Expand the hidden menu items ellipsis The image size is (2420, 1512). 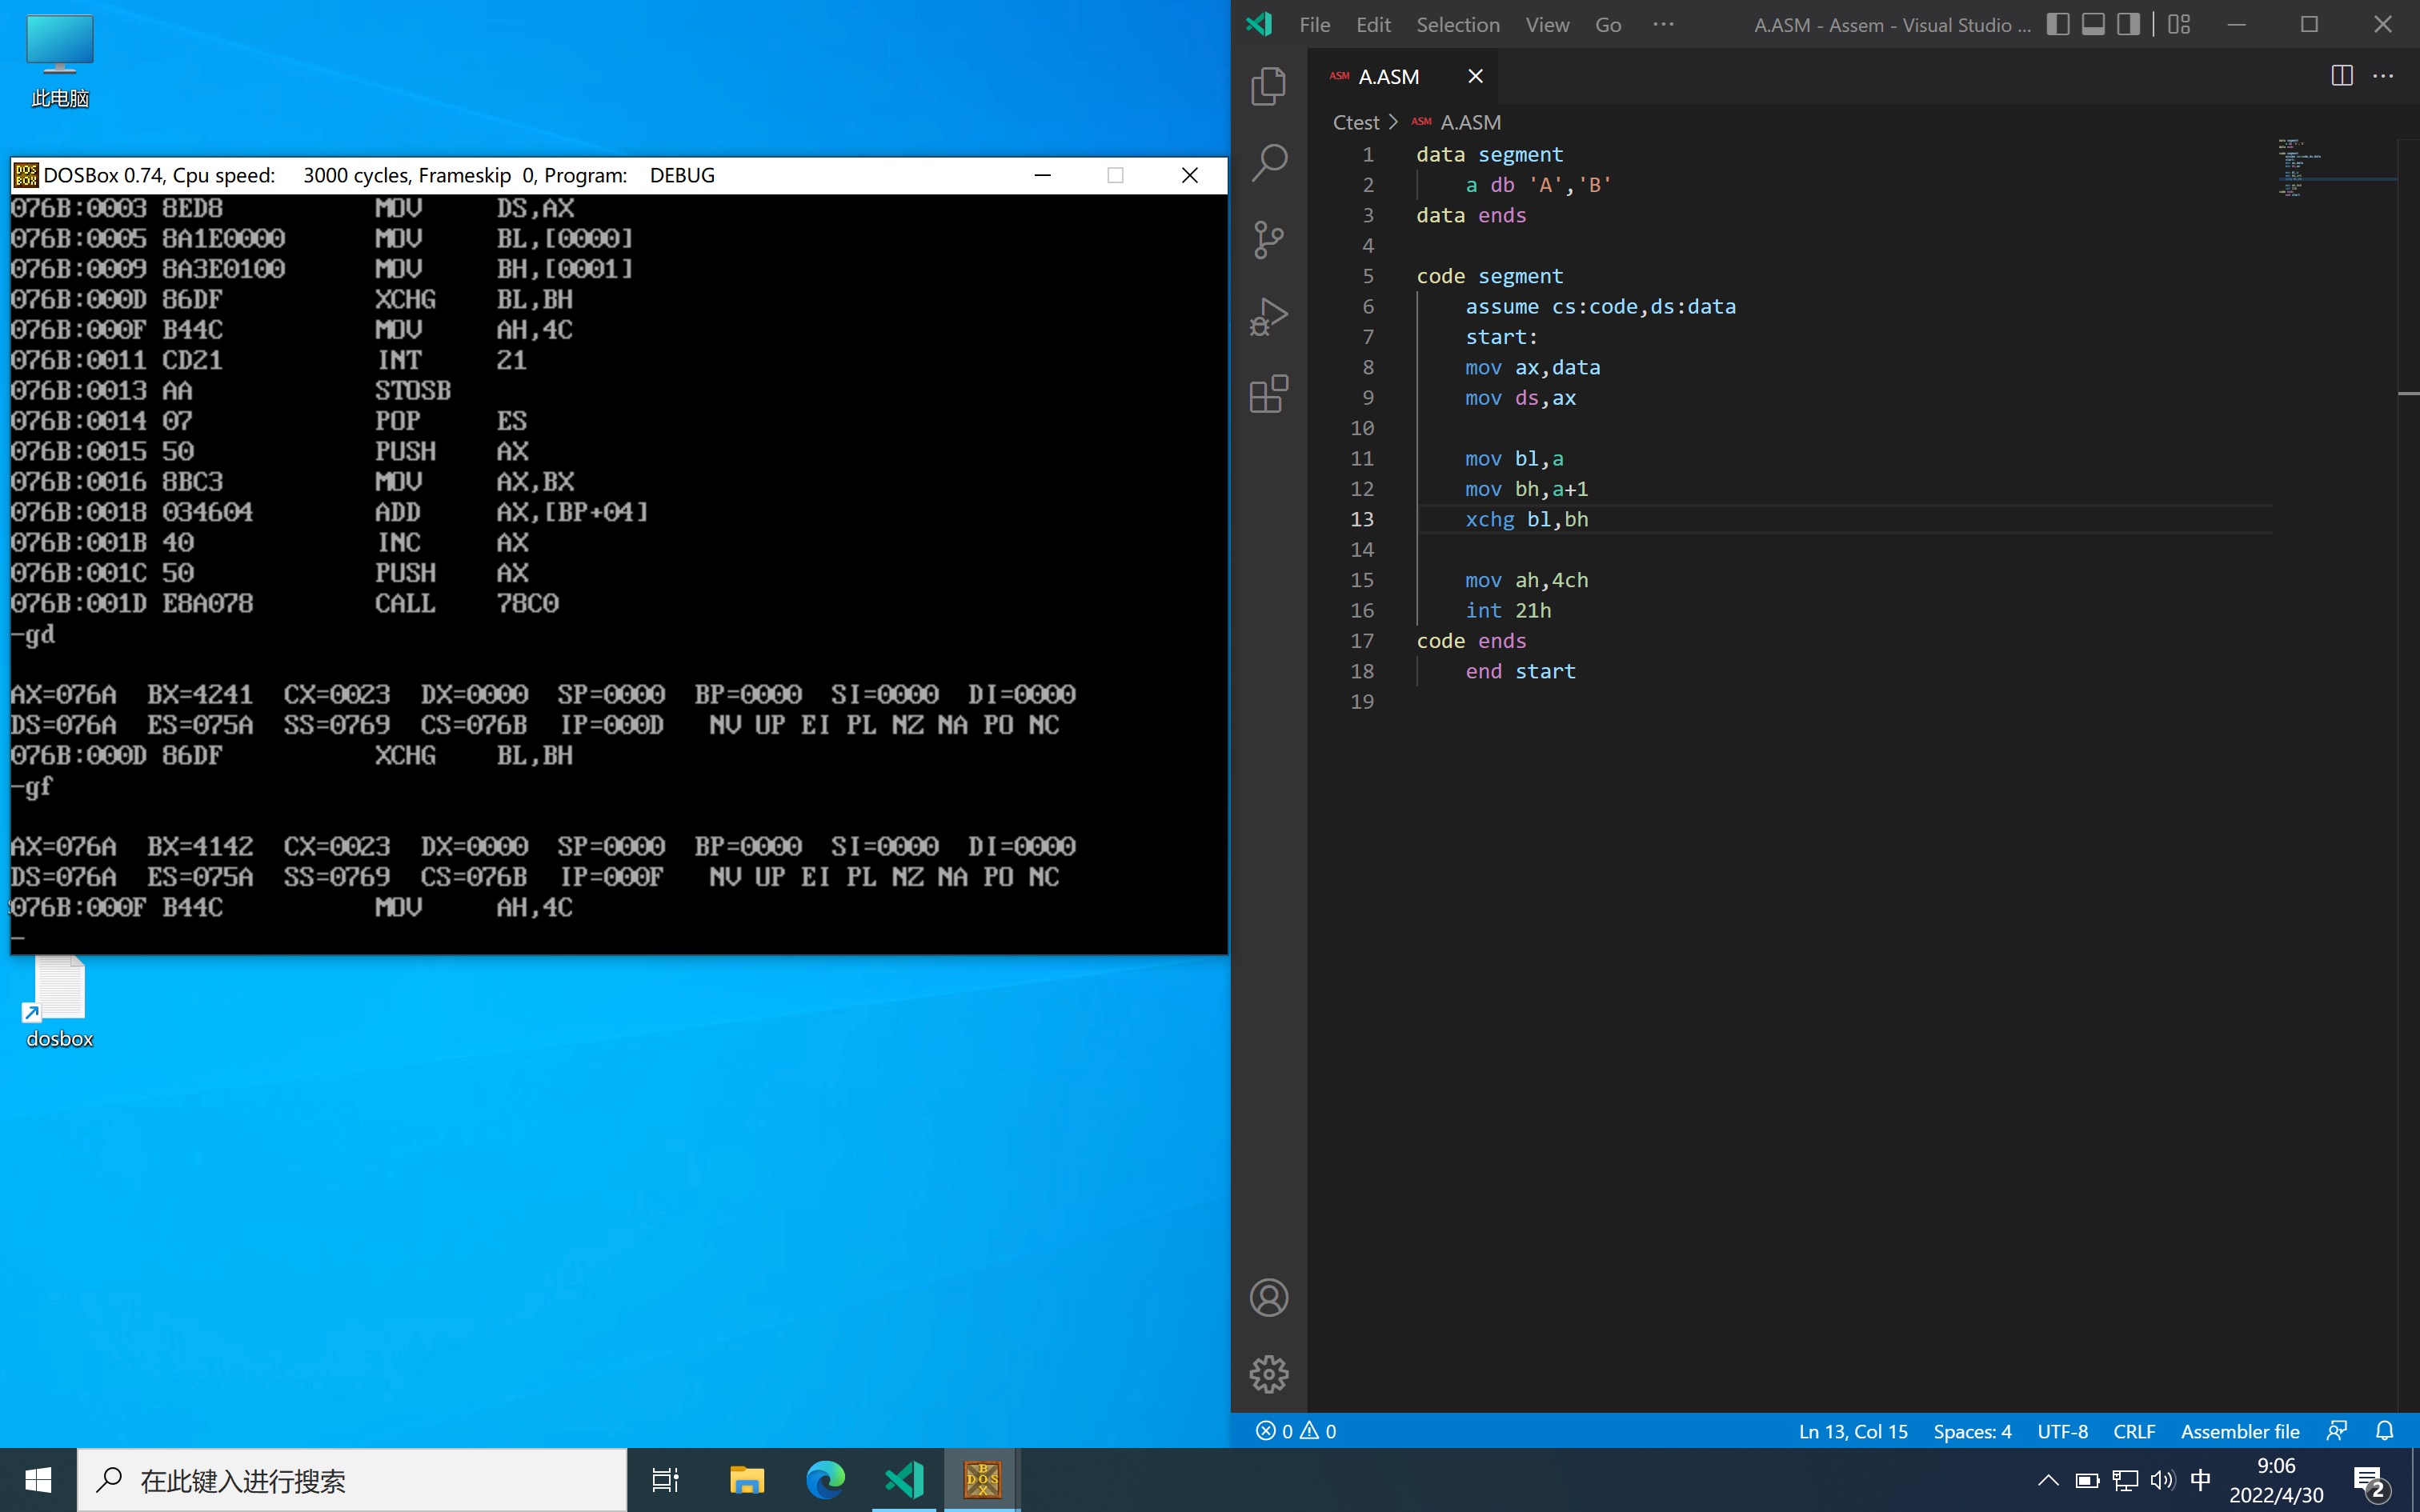tap(1663, 24)
